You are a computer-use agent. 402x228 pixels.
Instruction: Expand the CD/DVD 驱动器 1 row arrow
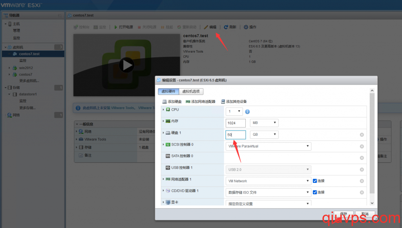[163, 191]
